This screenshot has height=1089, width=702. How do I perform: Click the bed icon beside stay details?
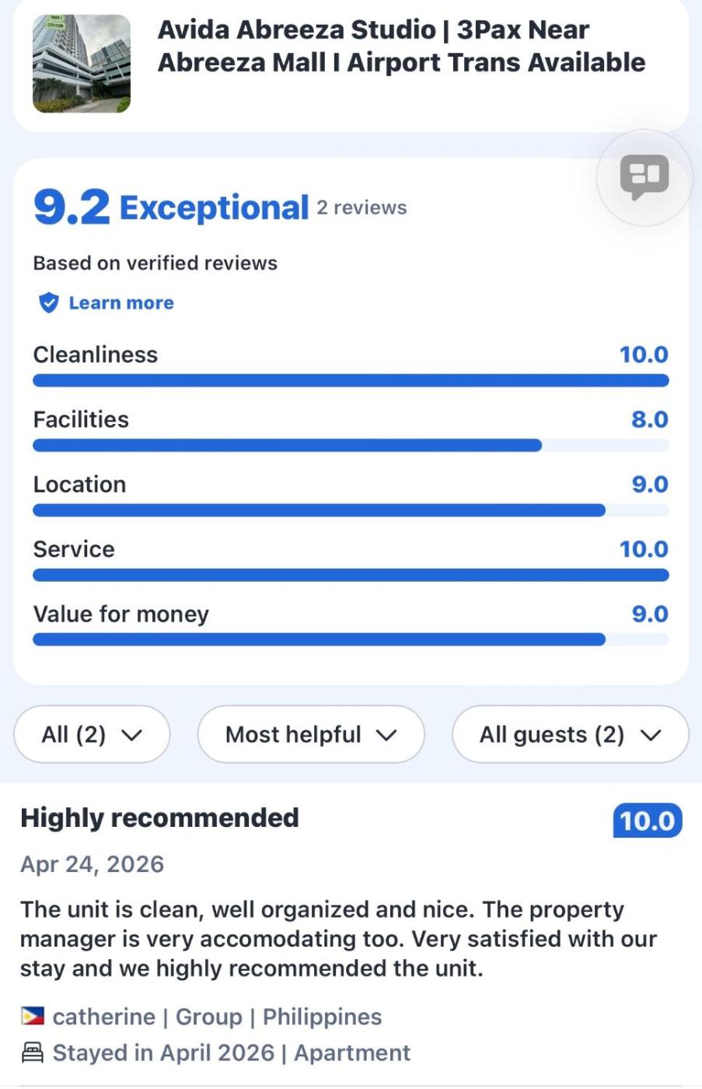tap(33, 1052)
